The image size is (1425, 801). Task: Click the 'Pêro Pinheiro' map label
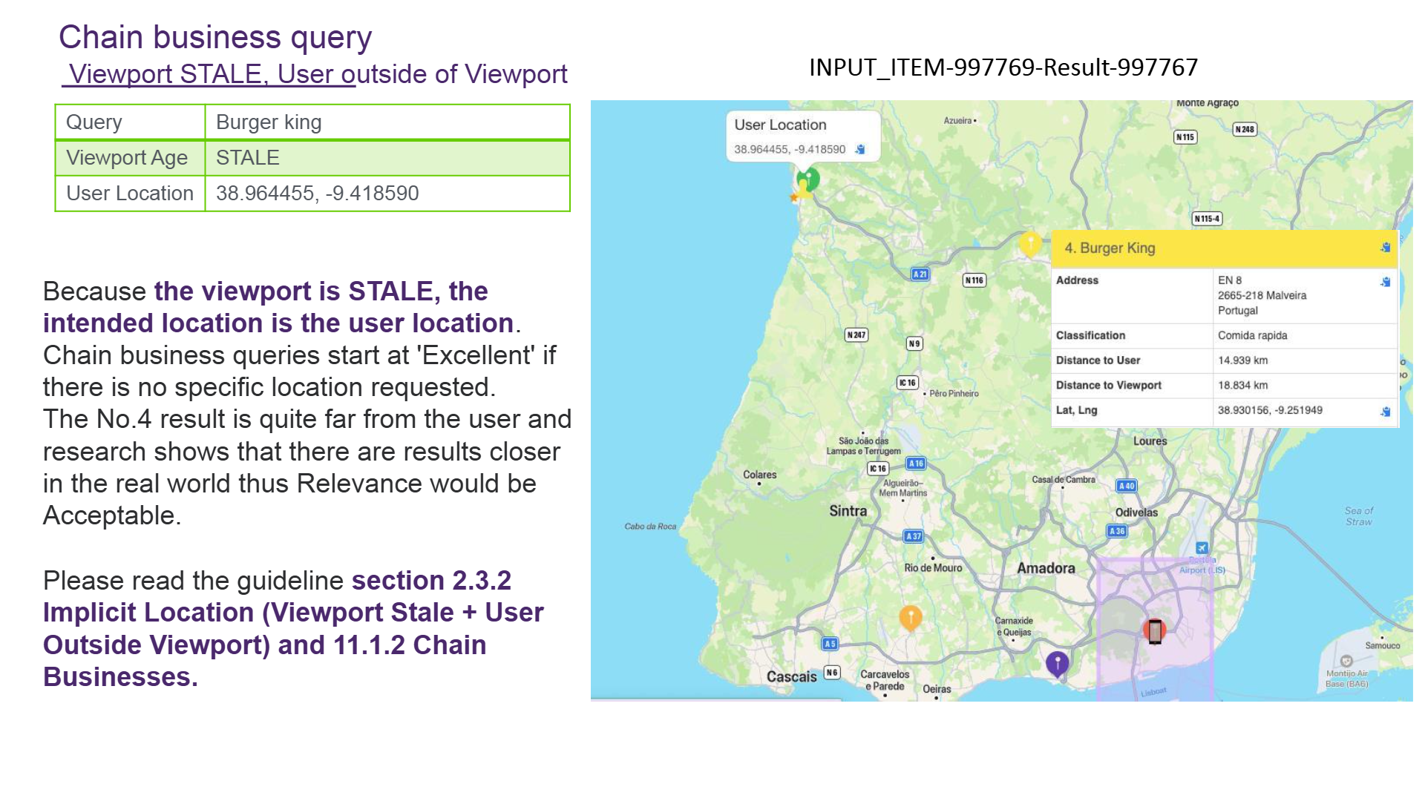954,394
